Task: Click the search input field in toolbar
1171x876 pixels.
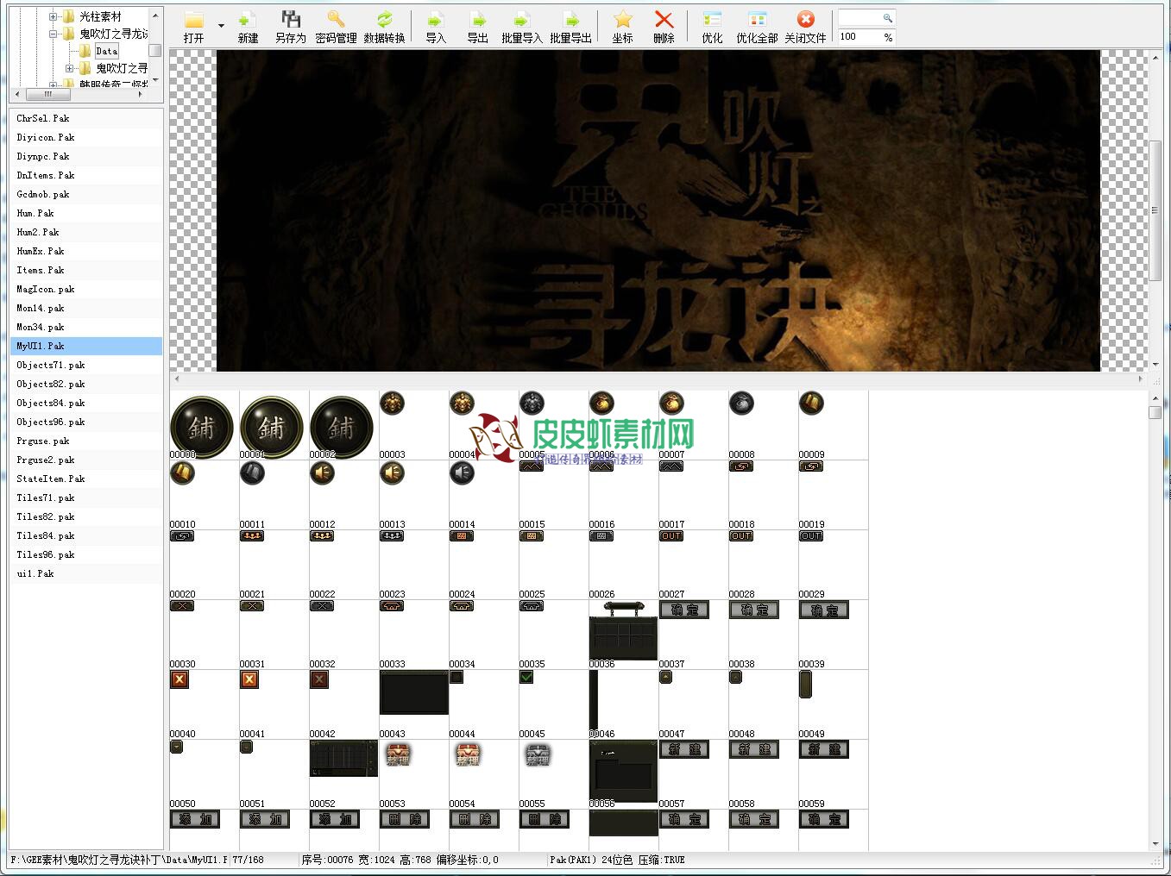Action: tap(866, 17)
